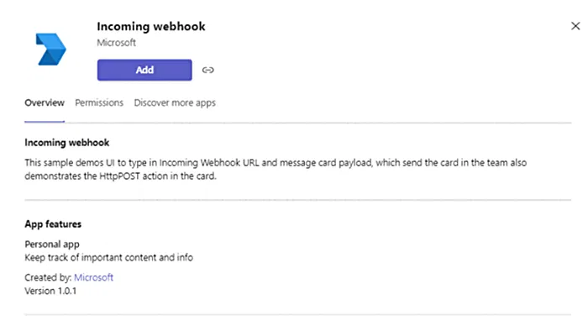The height and width of the screenshot is (336, 588).
Task: Click the Incoming webhook section heading
Action: pos(67,143)
